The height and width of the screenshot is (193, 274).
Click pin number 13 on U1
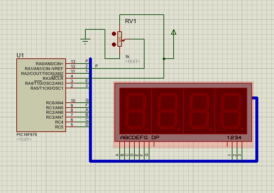coord(73,62)
